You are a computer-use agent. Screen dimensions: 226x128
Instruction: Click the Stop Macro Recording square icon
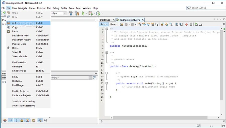click(x=191, y=25)
